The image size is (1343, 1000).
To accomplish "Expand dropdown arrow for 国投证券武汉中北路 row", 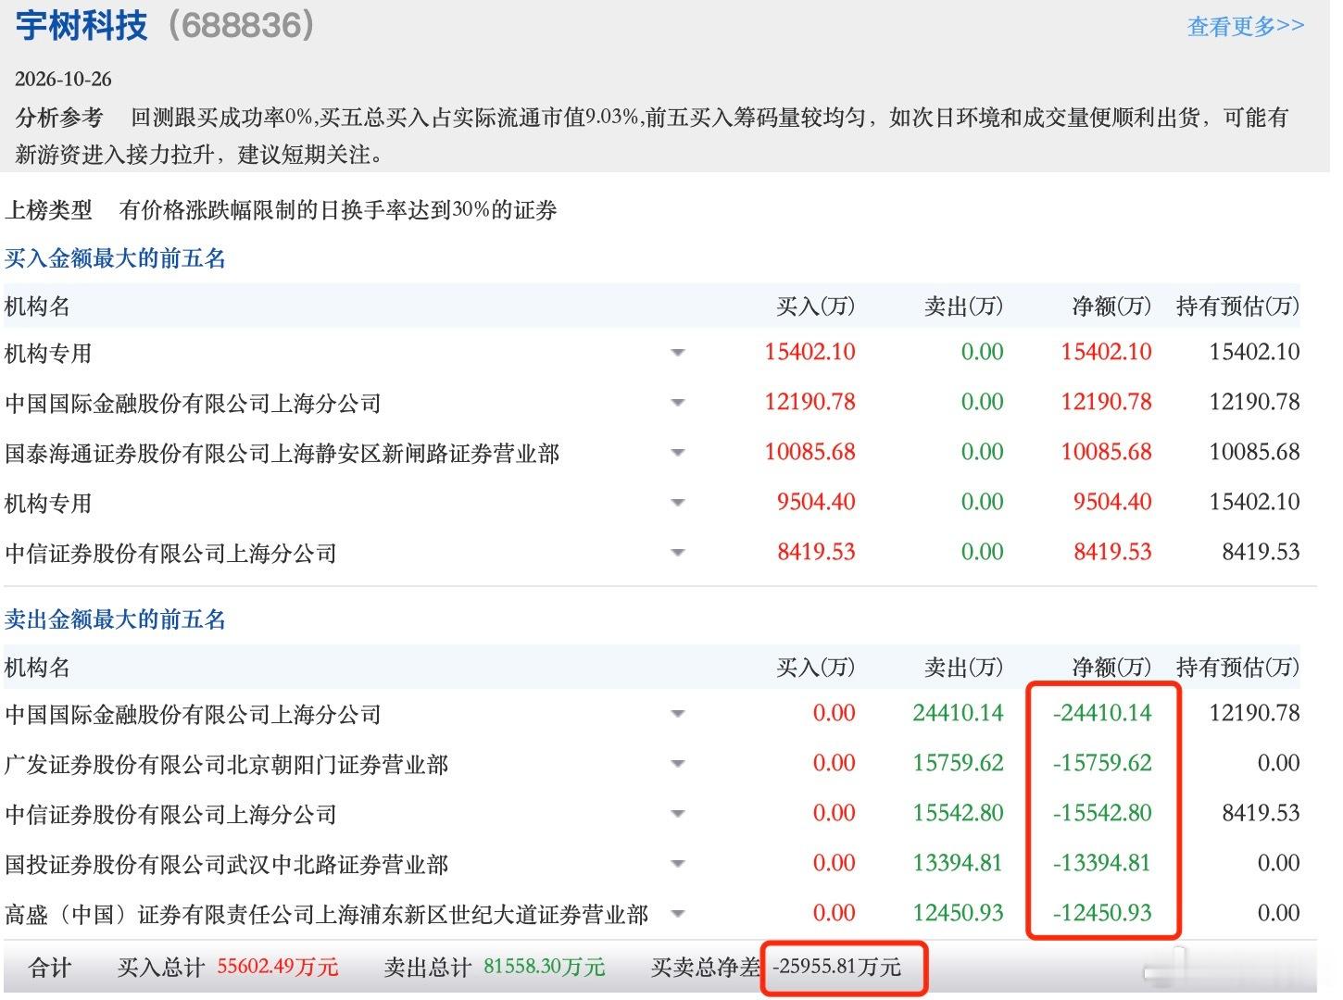I will (x=678, y=864).
